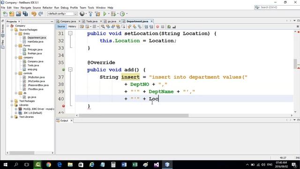Click the Redo toolbar icon

tap(41, 14)
